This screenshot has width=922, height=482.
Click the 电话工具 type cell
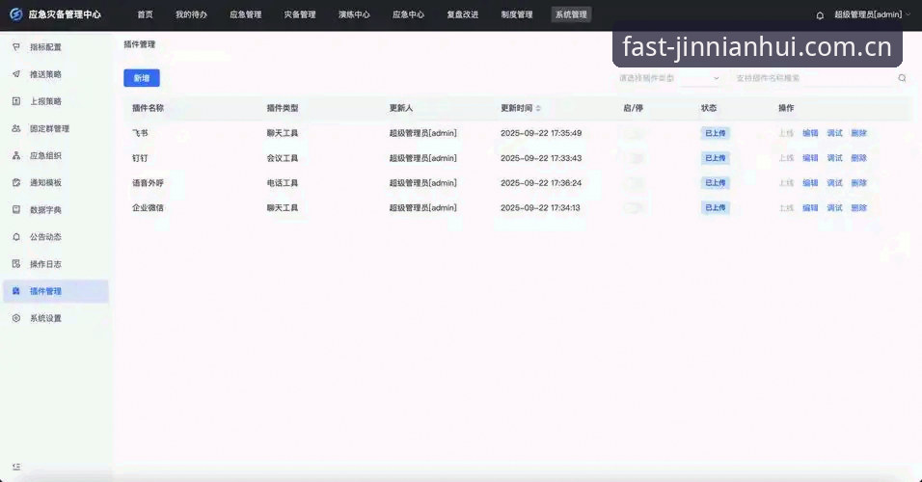point(283,183)
